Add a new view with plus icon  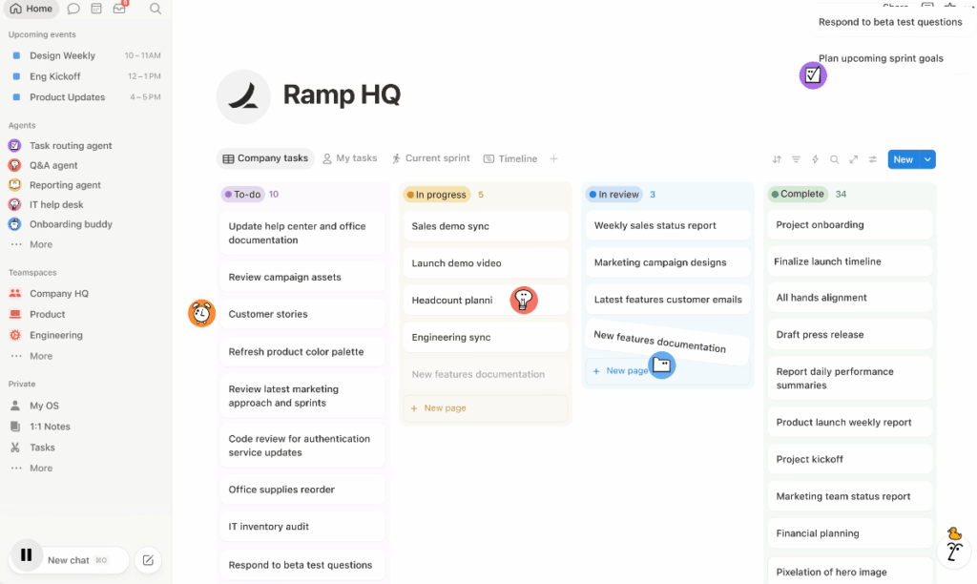[x=554, y=159]
